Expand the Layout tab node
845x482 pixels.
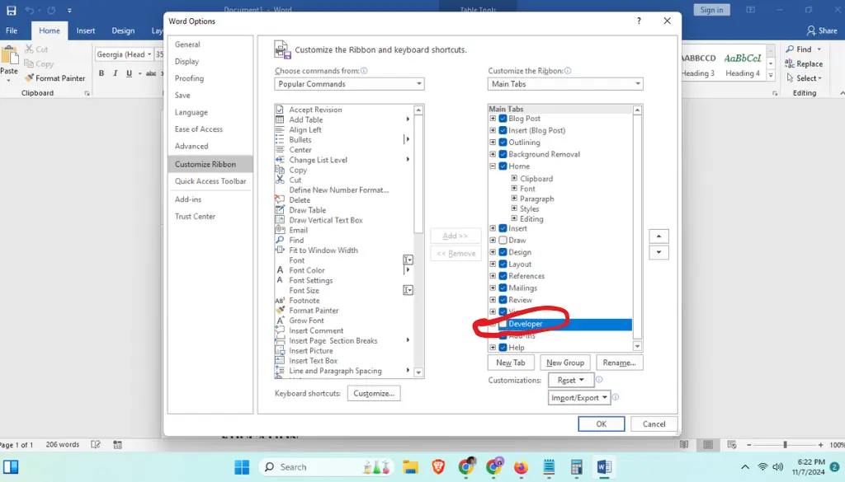click(x=493, y=264)
